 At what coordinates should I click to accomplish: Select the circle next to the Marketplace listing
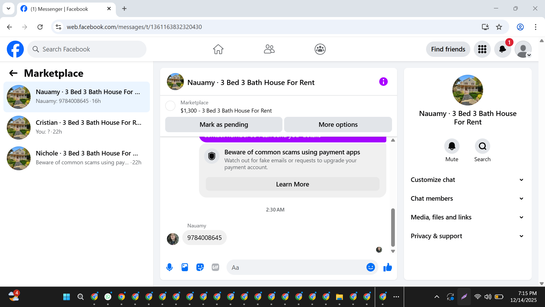click(x=170, y=106)
